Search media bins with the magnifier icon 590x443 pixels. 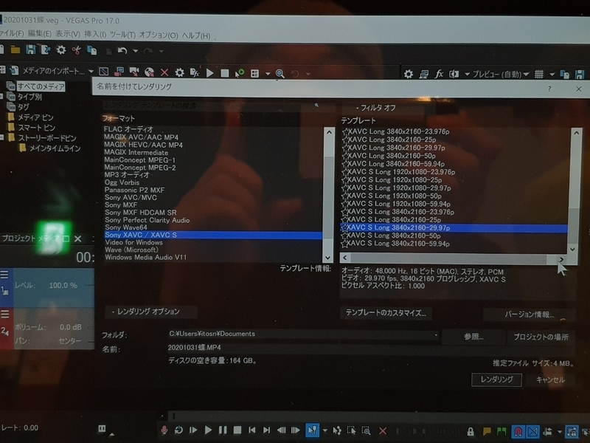pyautogui.click(x=280, y=73)
